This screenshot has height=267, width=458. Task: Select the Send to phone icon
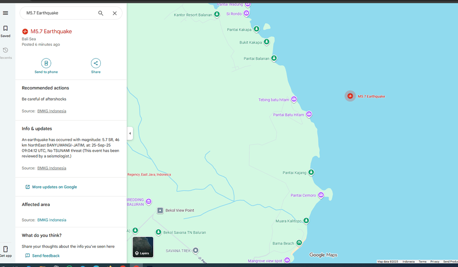coord(46,63)
